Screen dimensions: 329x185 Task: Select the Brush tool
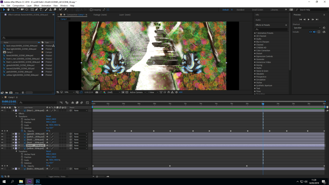tap(46, 10)
